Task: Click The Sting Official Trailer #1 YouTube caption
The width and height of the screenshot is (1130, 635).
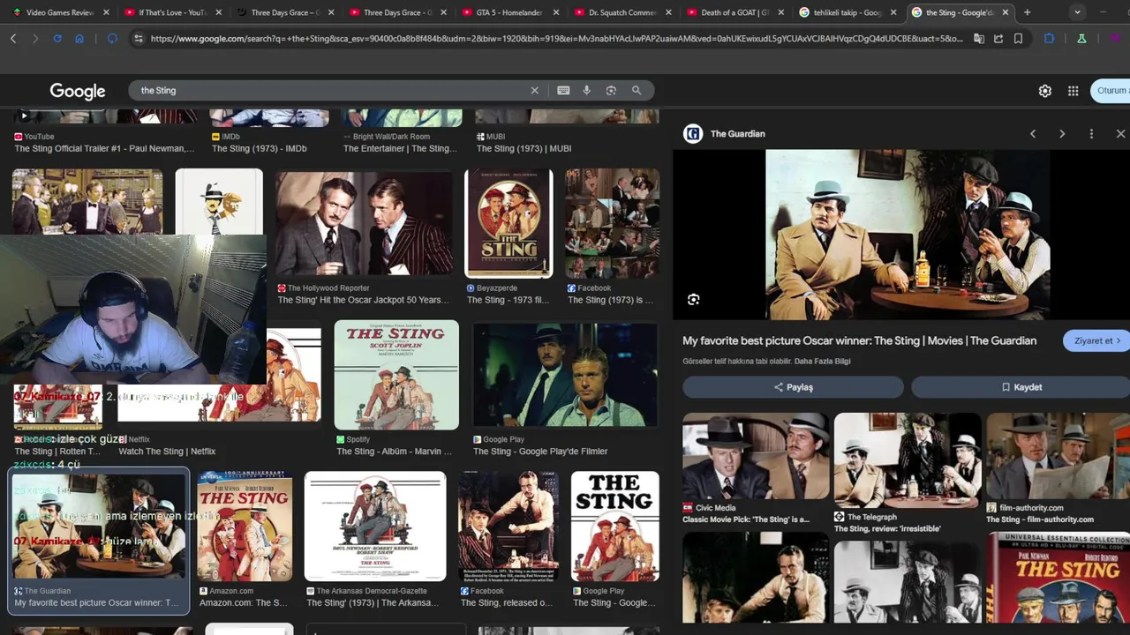Action: click(105, 148)
